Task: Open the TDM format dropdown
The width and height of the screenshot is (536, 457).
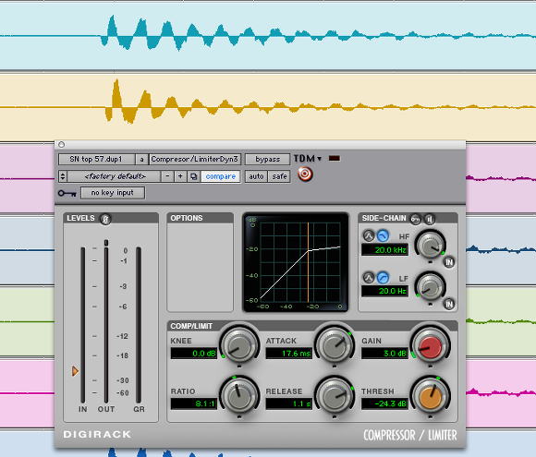Action: pyautogui.click(x=308, y=159)
